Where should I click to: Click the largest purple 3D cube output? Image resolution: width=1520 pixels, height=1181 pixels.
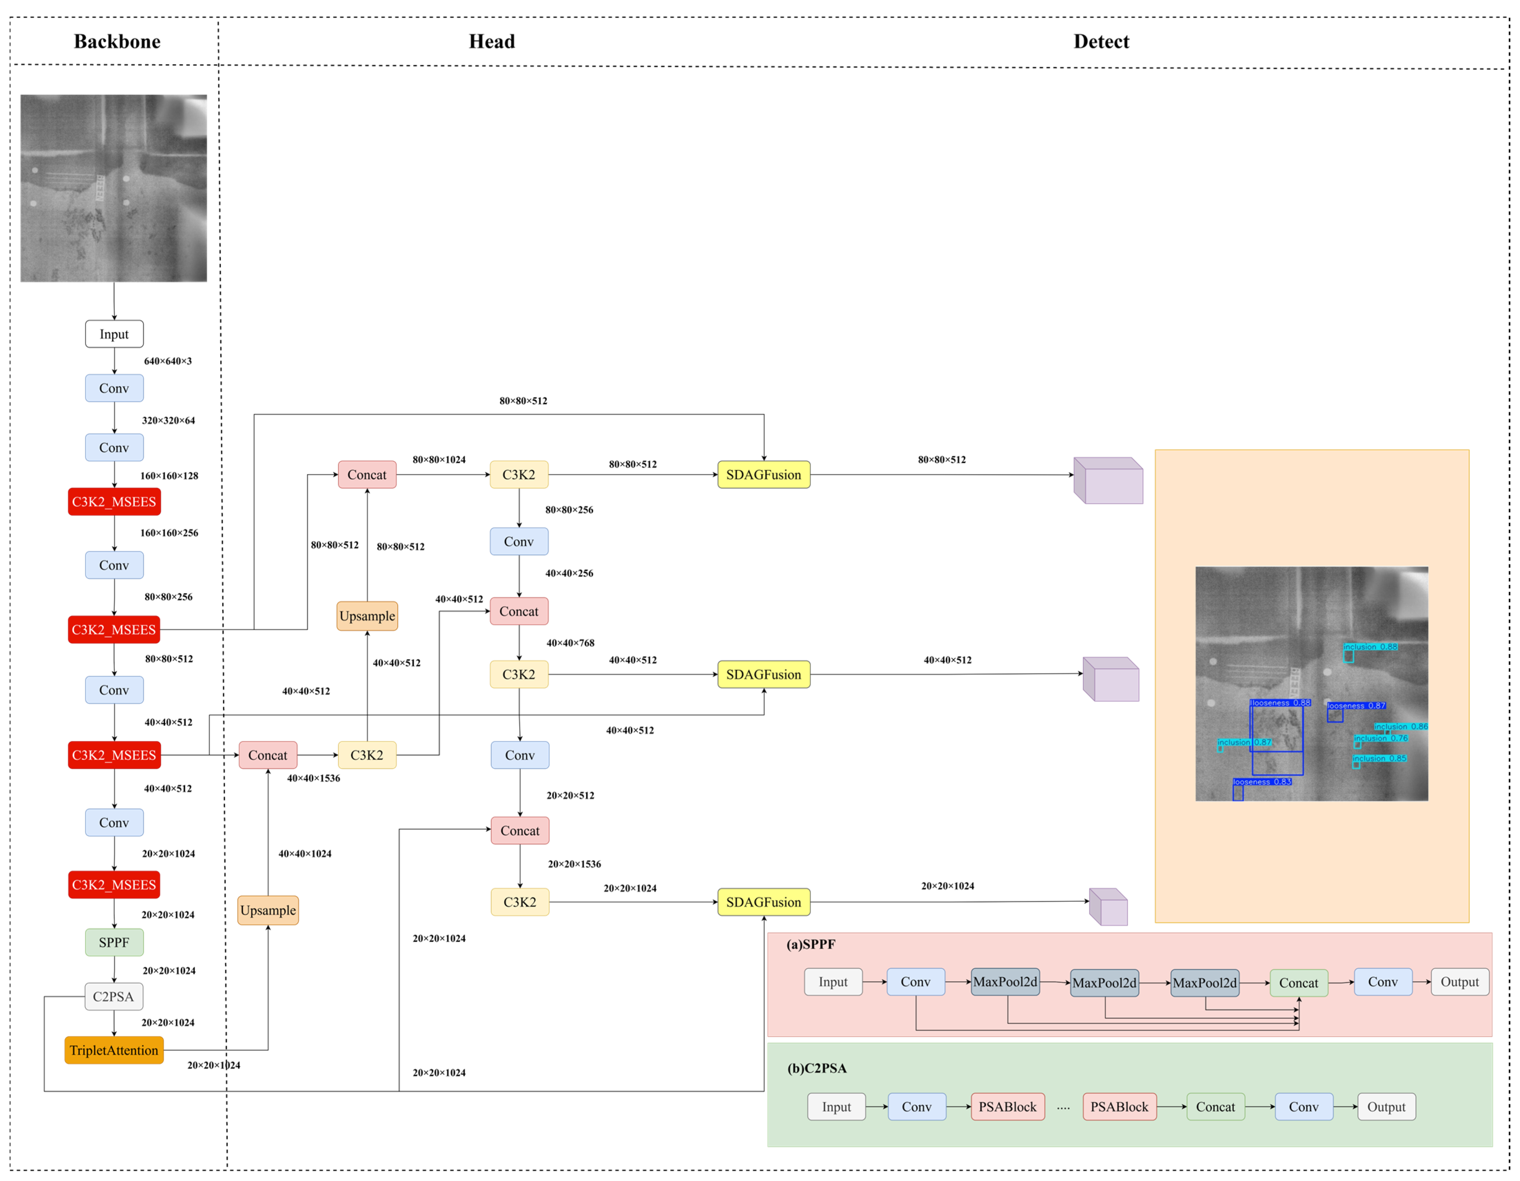pos(1108,481)
